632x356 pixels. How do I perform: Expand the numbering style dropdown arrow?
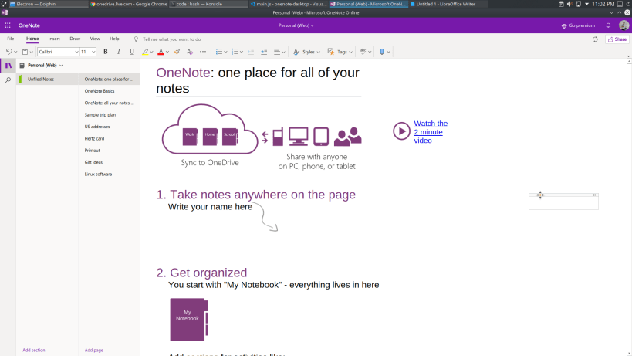[242, 52]
